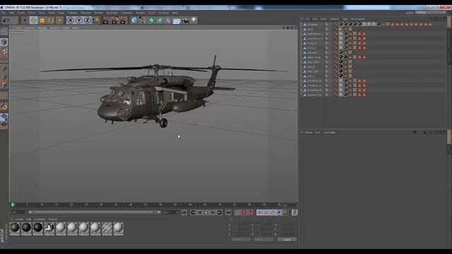Open Object Manager Bookmarks menu
Image resolution: width=452 pixels, height=254 pixels.
tap(357, 19)
